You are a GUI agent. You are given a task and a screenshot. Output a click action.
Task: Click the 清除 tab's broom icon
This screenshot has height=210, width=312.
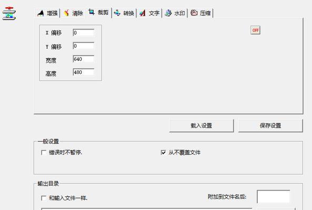coord(66,13)
